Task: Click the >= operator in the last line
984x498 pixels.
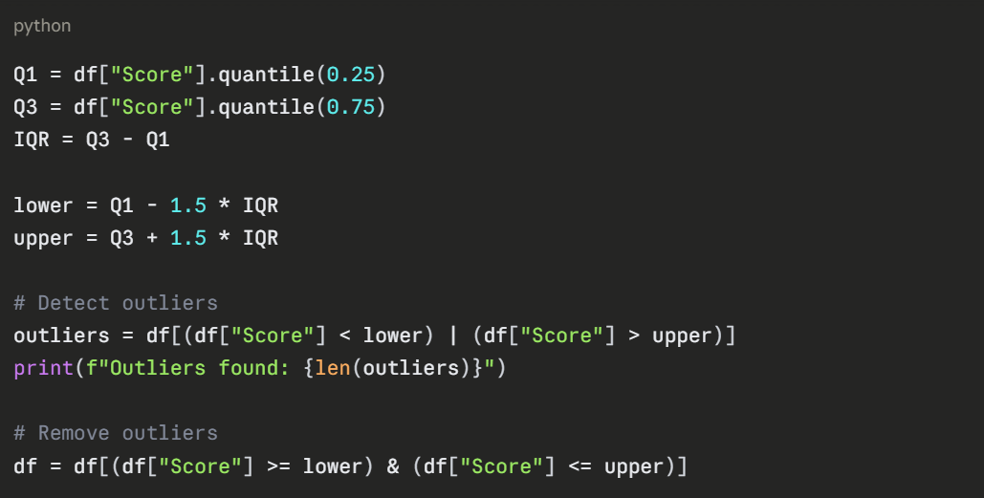Action: coord(278,466)
